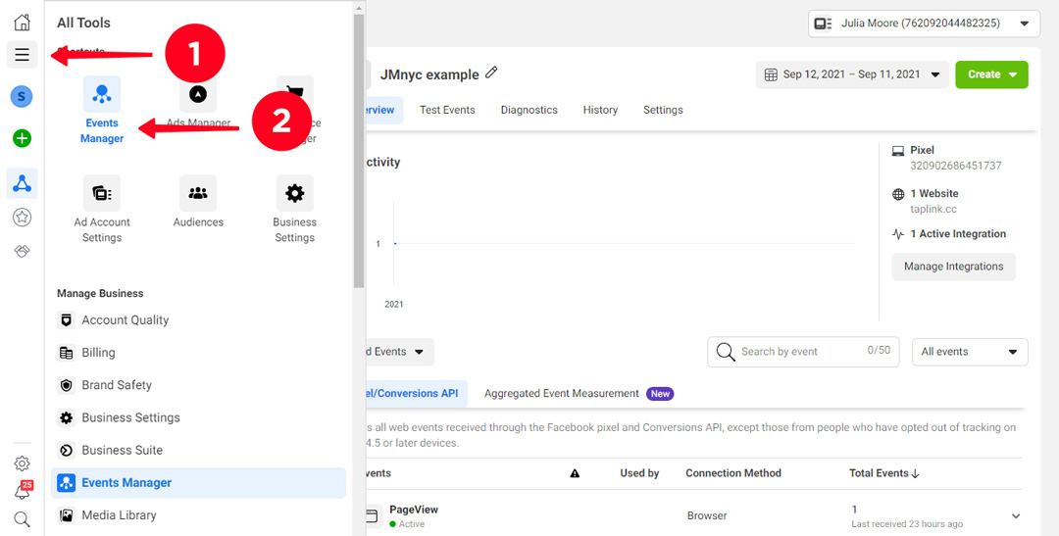
Task: Open the star Custom Conversions icon
Action: click(x=23, y=218)
